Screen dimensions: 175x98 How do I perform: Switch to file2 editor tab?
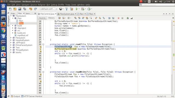click(x=91, y=14)
